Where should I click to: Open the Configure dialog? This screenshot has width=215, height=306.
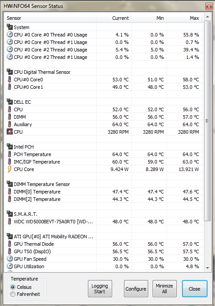(x=136, y=288)
